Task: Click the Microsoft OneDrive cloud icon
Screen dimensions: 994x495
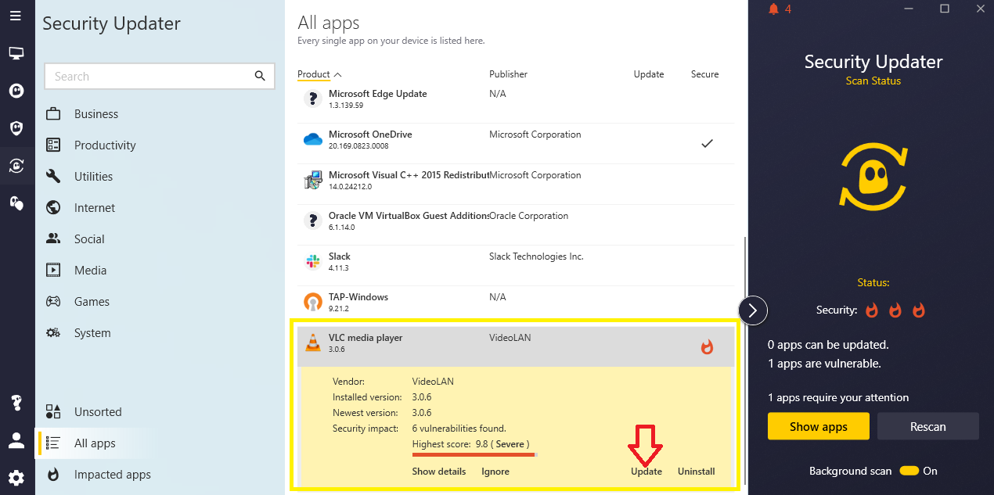Action: tap(313, 140)
